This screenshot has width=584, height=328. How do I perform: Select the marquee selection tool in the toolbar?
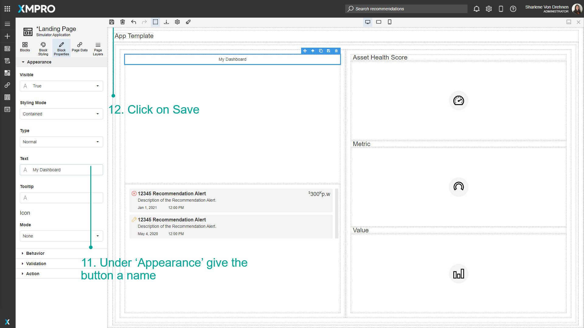[x=155, y=22]
